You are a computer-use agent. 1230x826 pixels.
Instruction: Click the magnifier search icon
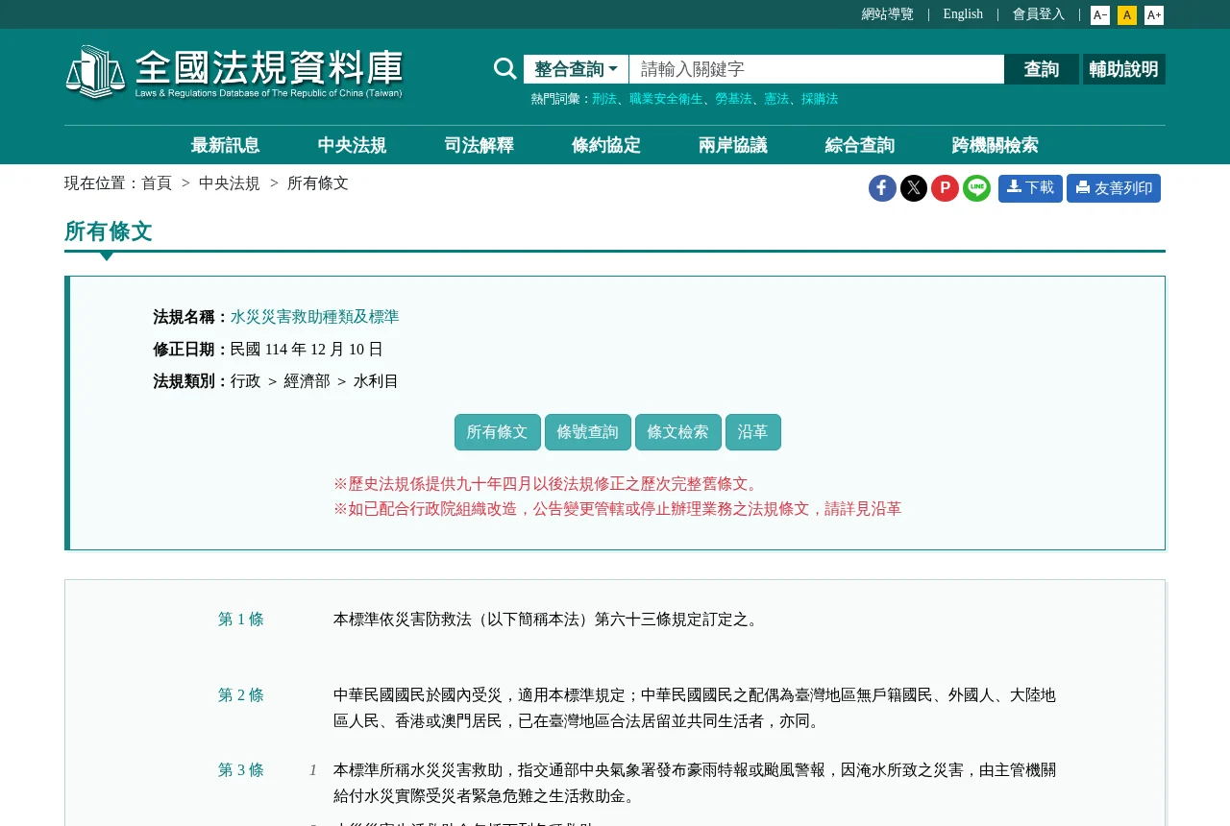click(x=504, y=69)
